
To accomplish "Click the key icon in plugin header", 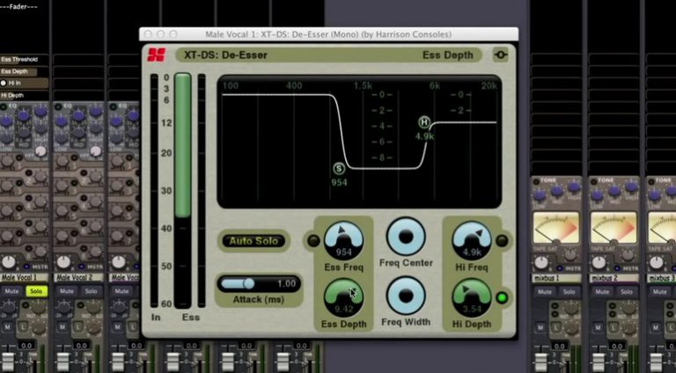I will click(x=500, y=55).
